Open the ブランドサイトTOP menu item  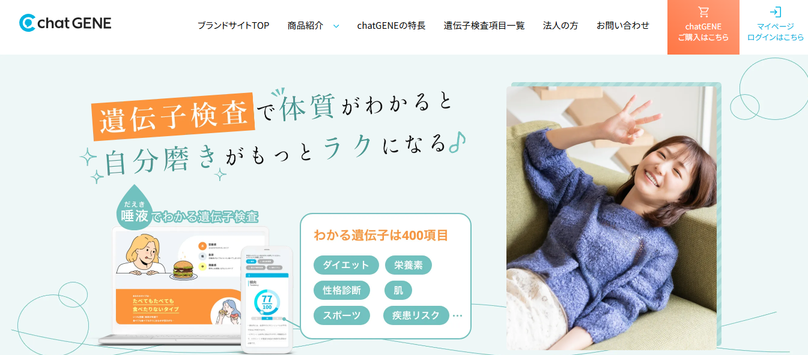tap(233, 25)
